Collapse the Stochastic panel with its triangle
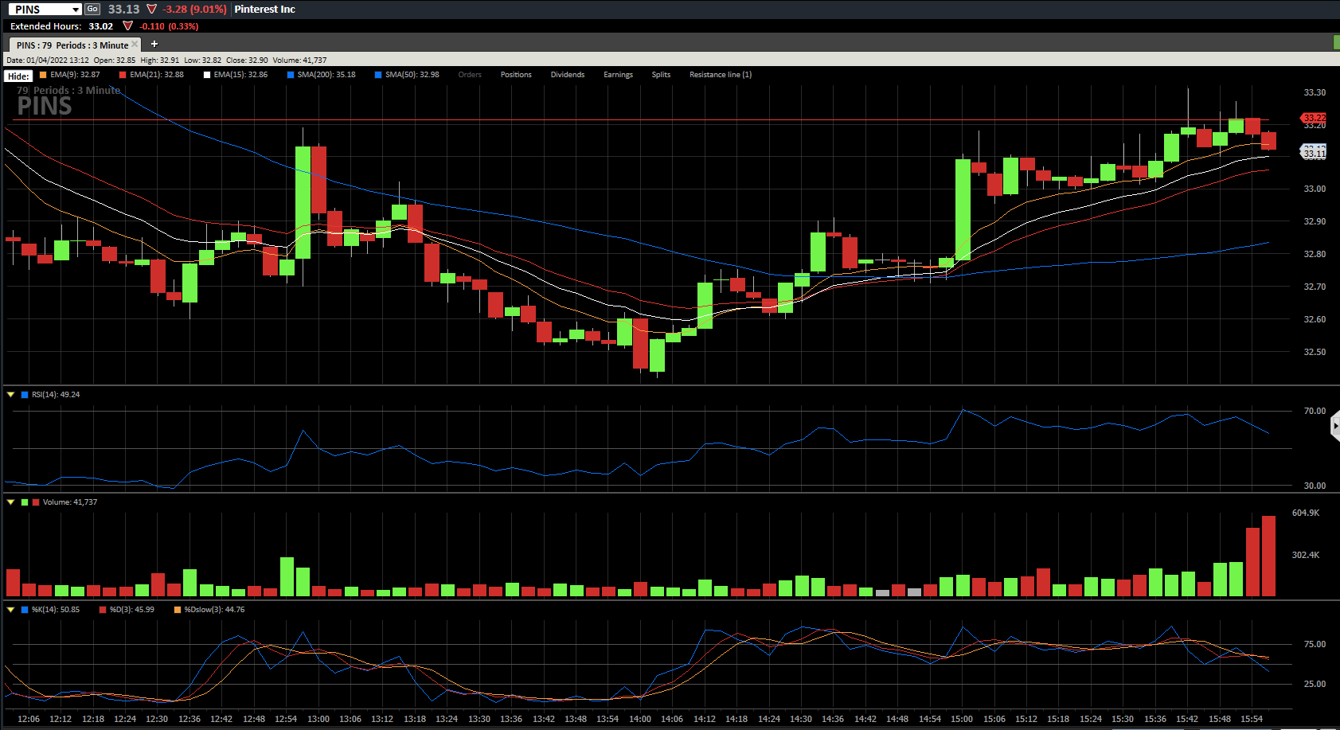Viewport: 1340px width, 730px height. [10, 609]
